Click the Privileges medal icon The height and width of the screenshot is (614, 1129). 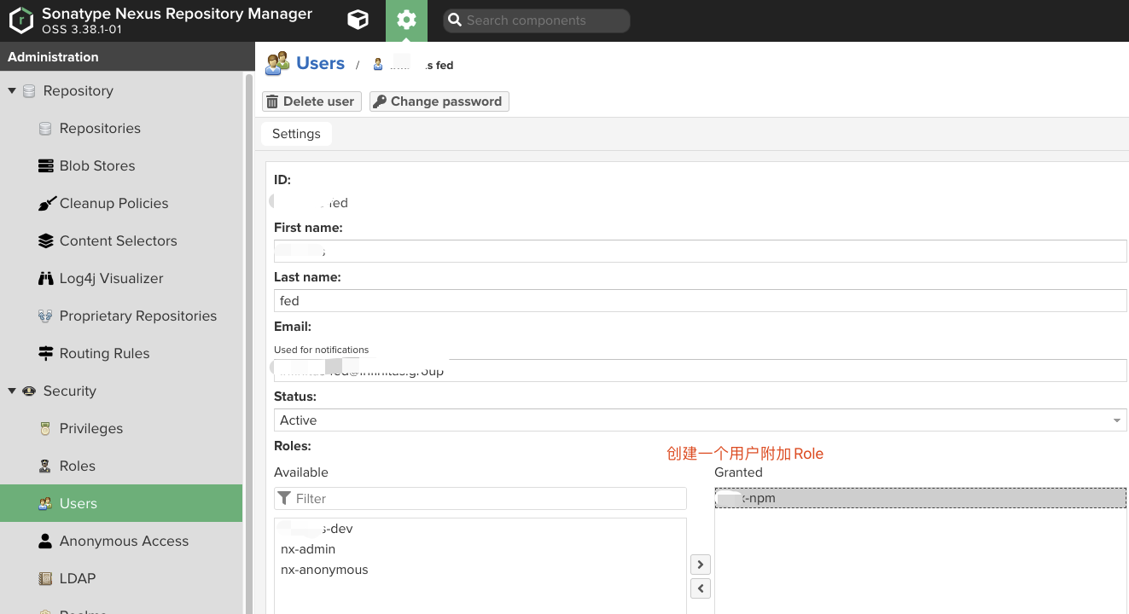click(45, 429)
